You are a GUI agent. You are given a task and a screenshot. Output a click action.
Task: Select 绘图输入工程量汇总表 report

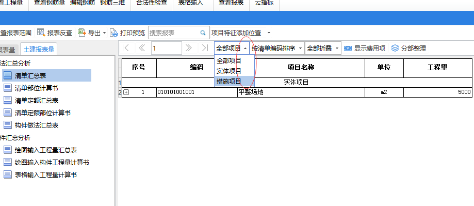[46, 150]
